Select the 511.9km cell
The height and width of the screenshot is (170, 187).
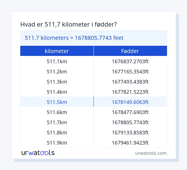[x=57, y=143]
